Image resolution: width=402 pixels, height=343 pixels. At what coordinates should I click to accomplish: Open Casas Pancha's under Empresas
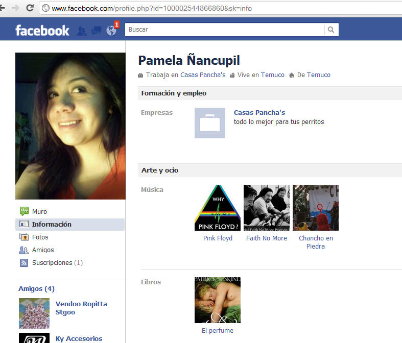pos(259,112)
